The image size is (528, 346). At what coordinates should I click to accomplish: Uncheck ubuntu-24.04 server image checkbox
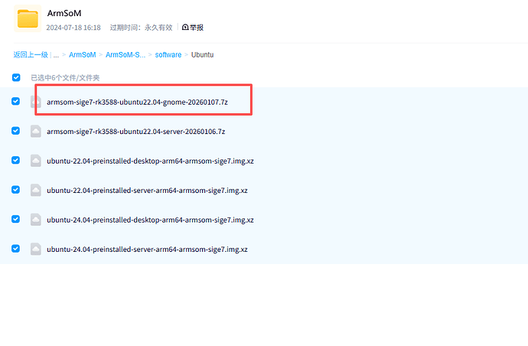click(16, 249)
